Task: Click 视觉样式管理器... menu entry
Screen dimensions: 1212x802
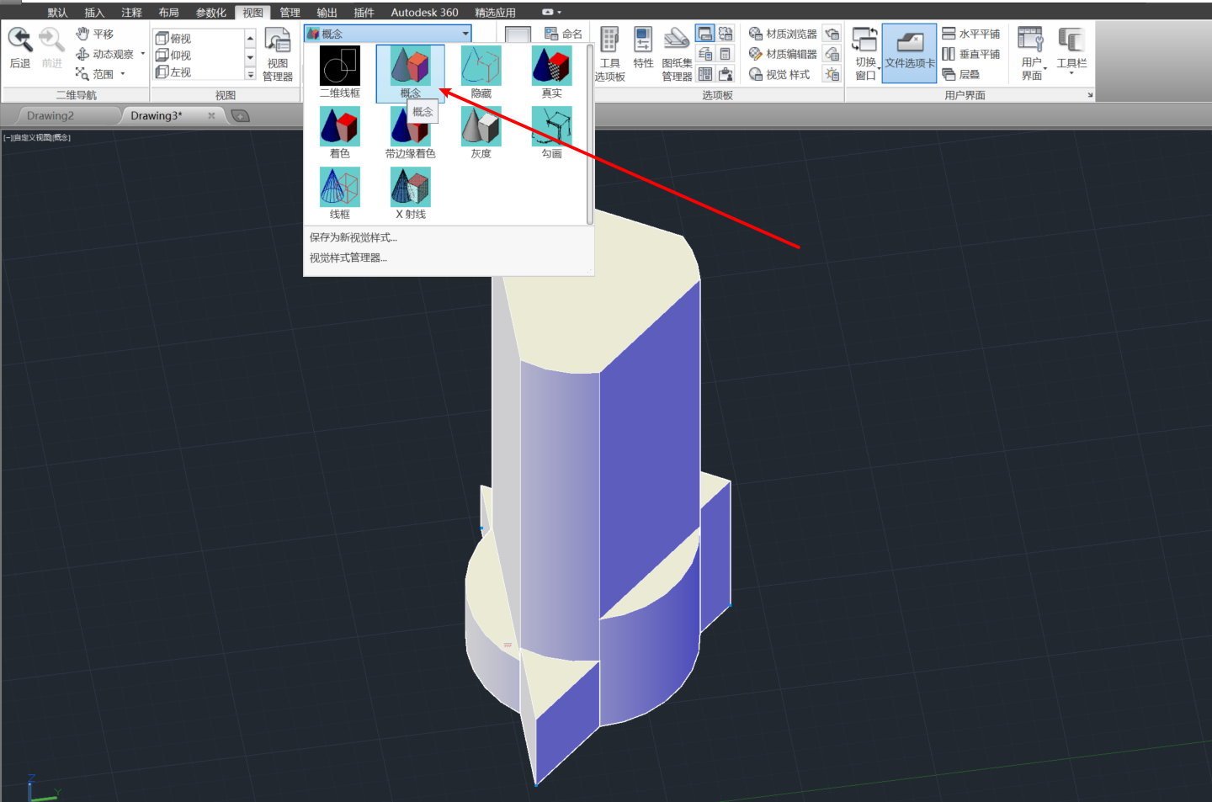Action: [x=348, y=258]
